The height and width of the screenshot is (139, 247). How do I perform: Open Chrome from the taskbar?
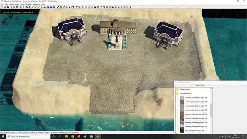coord(73,136)
